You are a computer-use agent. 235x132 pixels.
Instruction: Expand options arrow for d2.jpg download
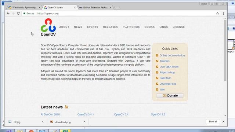click(x=43, y=122)
